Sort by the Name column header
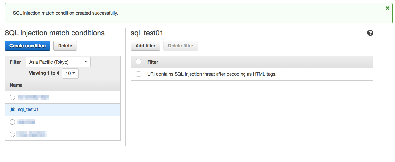 [x=16, y=85]
